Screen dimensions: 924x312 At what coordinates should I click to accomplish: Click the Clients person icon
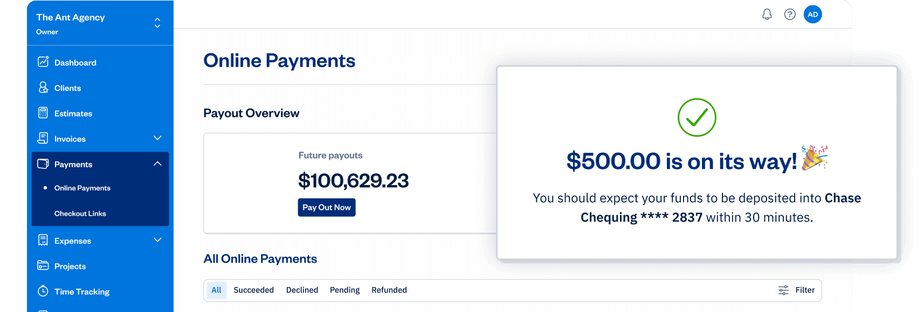tap(43, 87)
